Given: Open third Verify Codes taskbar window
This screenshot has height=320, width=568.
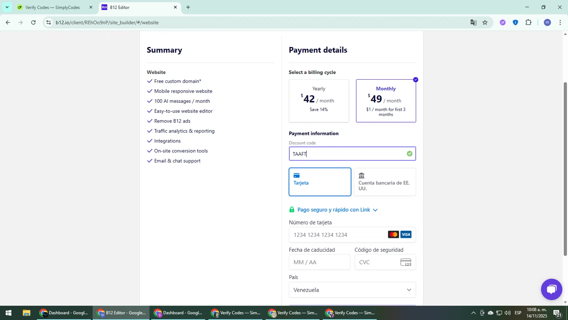Looking at the screenshot, I should click(350, 313).
